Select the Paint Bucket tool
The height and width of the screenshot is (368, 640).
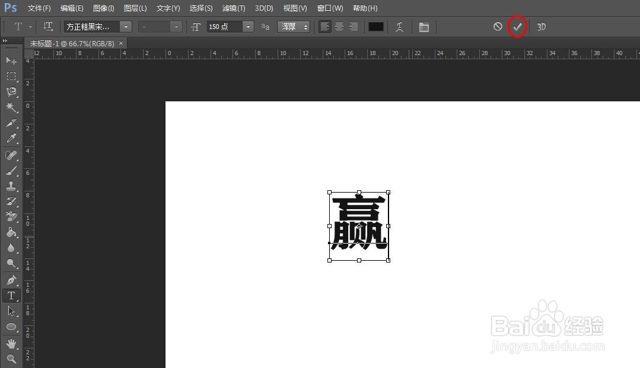coord(11,232)
